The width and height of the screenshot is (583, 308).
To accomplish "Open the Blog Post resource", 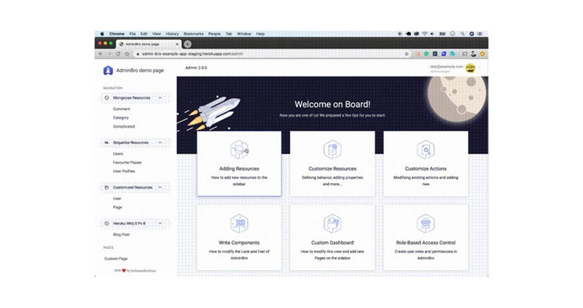I will click(121, 234).
